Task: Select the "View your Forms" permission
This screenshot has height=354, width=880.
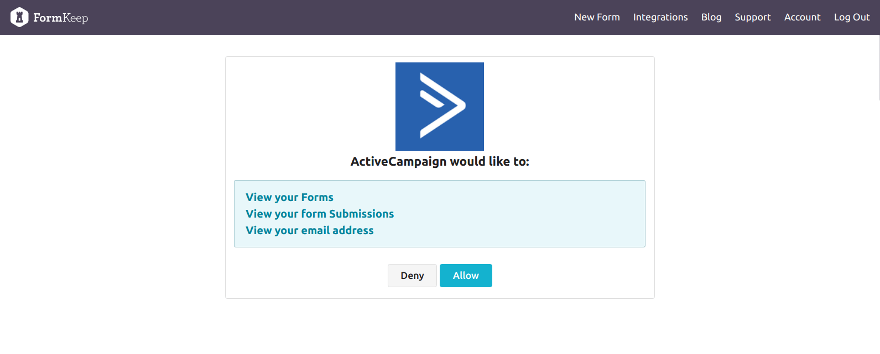Action: [x=289, y=197]
